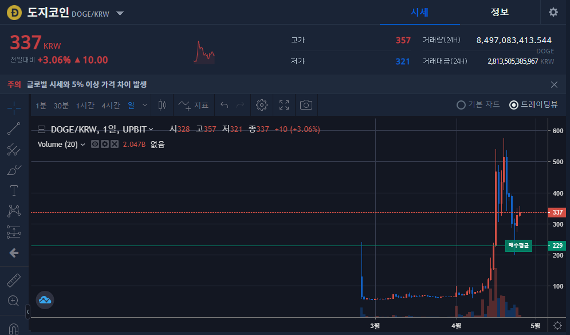Remove the Volume indicator
The image size is (570, 335).
[x=115, y=144]
